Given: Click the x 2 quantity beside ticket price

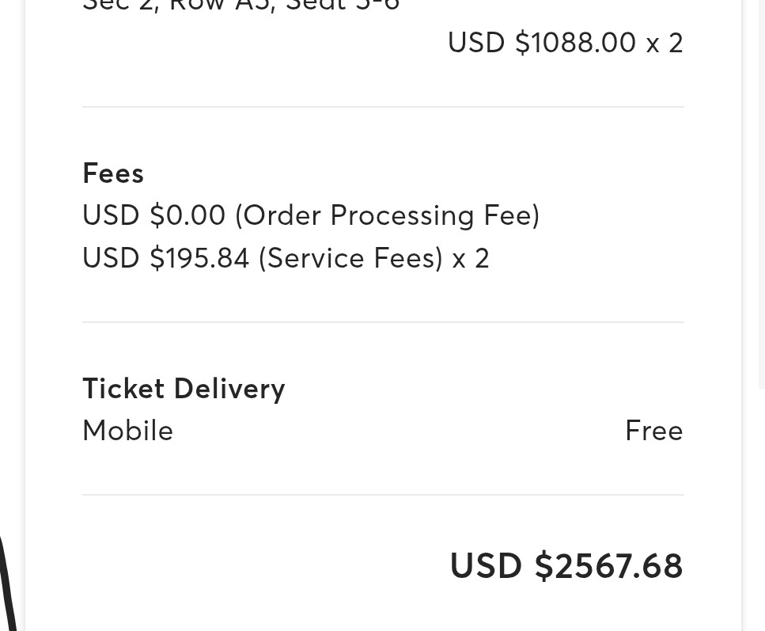Looking at the screenshot, I should pos(665,43).
